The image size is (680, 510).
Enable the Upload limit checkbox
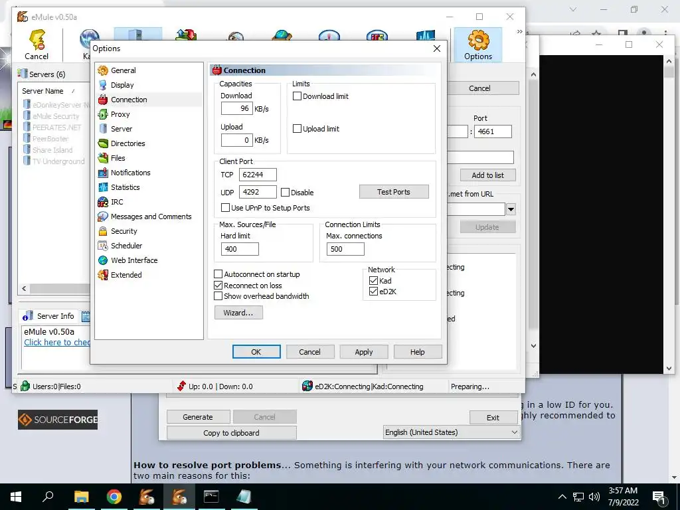[x=297, y=129]
